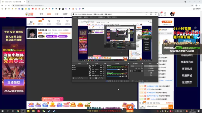Open 桌面音频 settings gear in OBS mixer
Image resolution: width=202 pixels, height=113 pixels.
point(126,70)
